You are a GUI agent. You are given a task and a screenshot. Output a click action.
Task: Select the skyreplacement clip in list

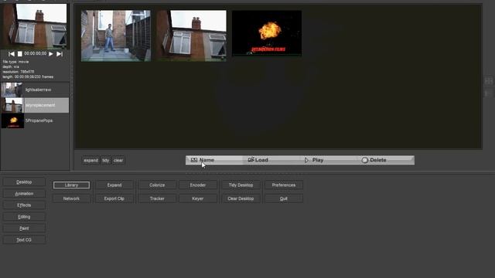point(35,105)
